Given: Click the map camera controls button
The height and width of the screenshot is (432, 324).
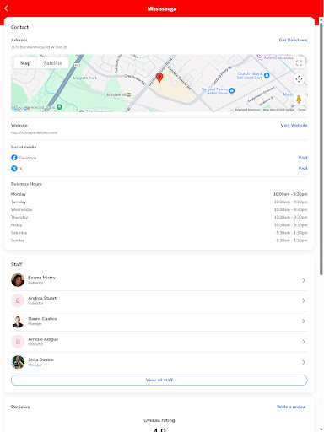Looking at the screenshot, I should coord(299,79).
